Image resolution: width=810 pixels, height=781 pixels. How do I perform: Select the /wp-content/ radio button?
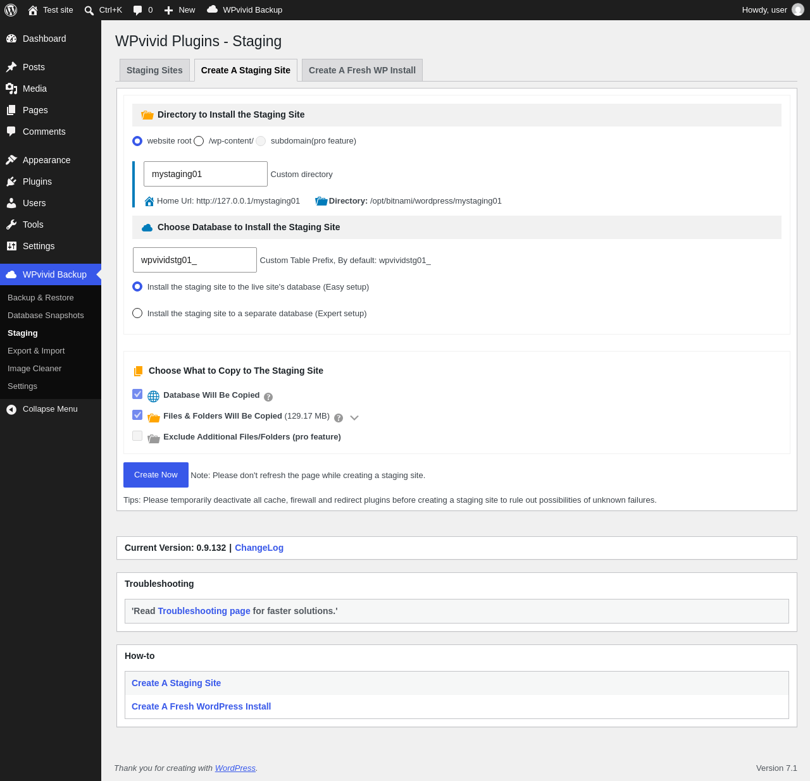coord(199,141)
